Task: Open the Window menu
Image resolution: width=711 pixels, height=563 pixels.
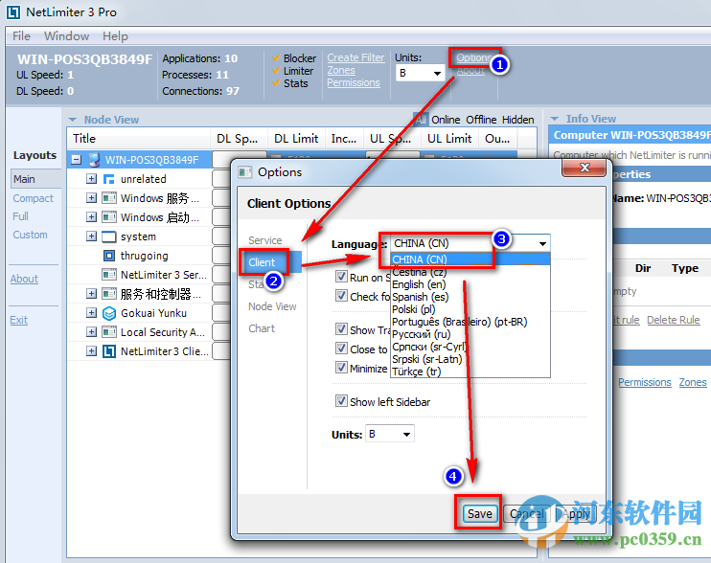Action: click(x=66, y=36)
